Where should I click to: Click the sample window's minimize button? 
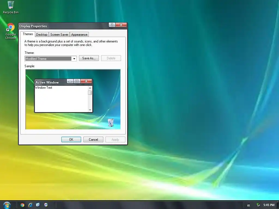coord(70,81)
